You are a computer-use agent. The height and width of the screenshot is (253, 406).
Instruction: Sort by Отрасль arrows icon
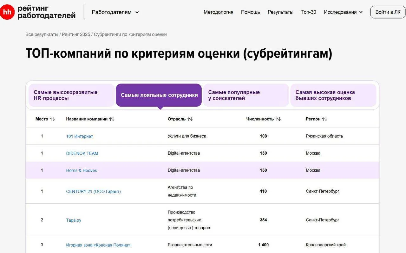coord(190,119)
